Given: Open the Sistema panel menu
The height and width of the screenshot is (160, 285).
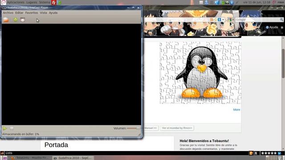Looking at the screenshot, I should (x=45, y=2).
